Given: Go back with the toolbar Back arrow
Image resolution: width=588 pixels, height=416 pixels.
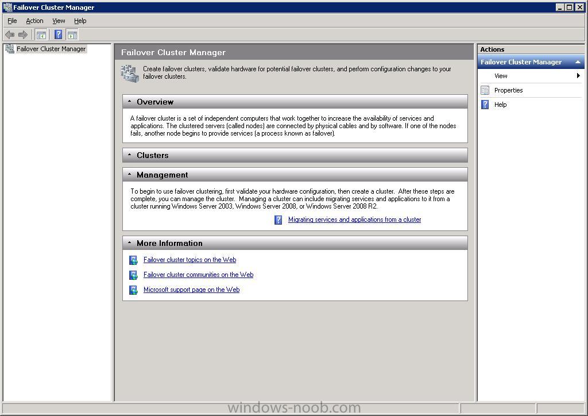Looking at the screenshot, I should (10, 35).
